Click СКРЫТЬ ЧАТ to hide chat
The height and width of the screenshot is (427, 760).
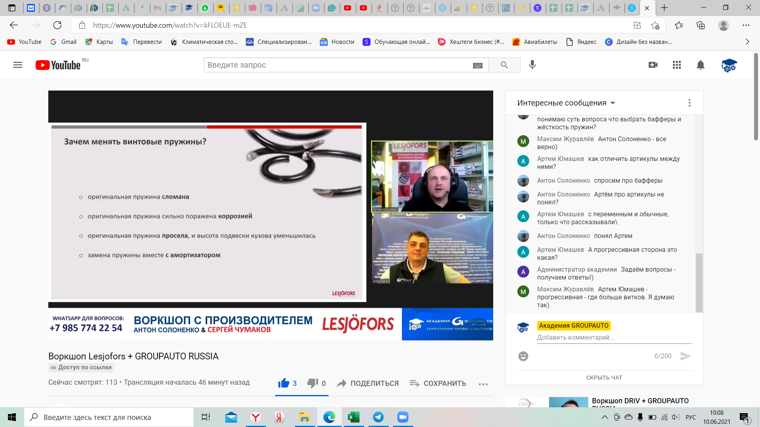tap(604, 378)
